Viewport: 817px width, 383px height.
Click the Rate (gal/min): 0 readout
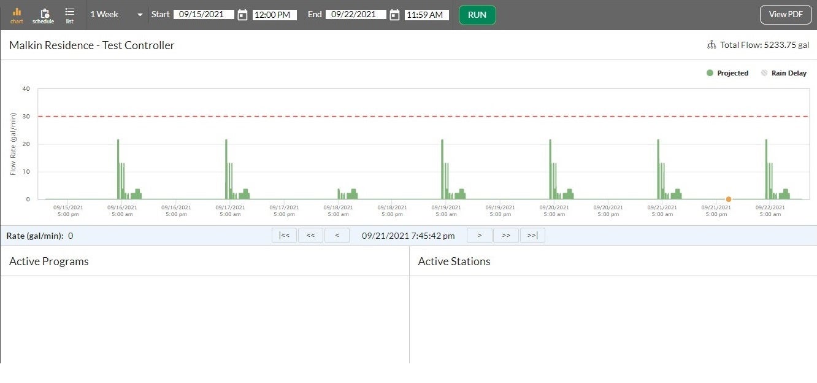(40, 236)
